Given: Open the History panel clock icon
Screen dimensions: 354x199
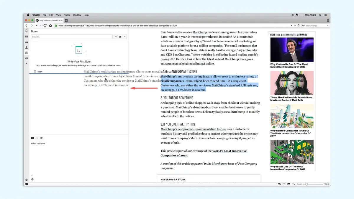Looking at the screenshot, I should pos(27,58).
